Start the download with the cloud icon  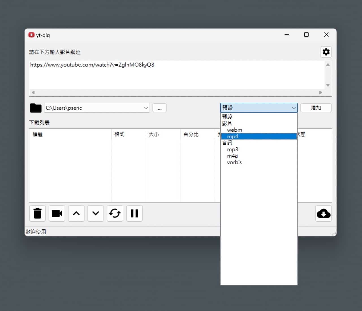point(324,213)
